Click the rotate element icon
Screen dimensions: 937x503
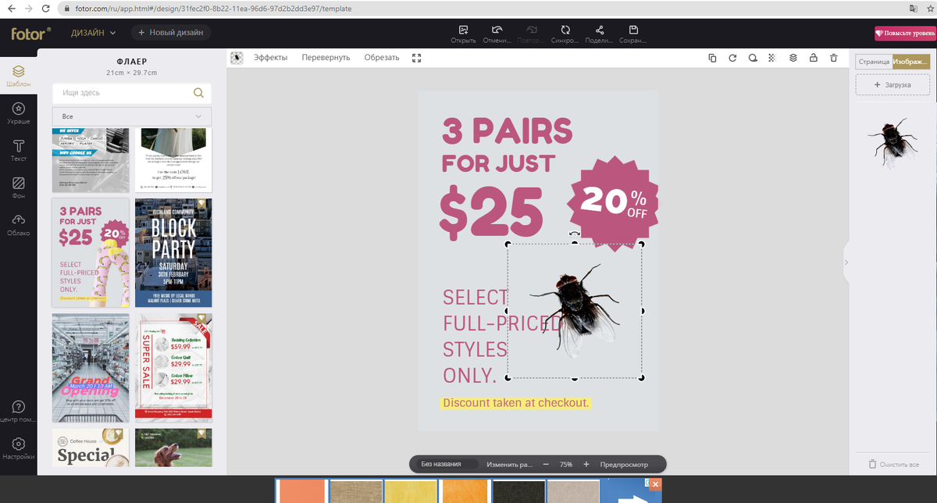pos(732,58)
